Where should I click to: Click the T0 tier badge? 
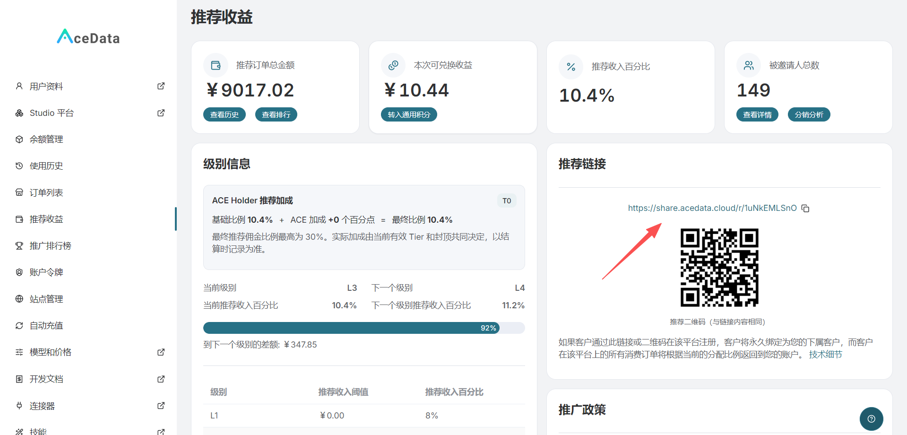point(507,201)
